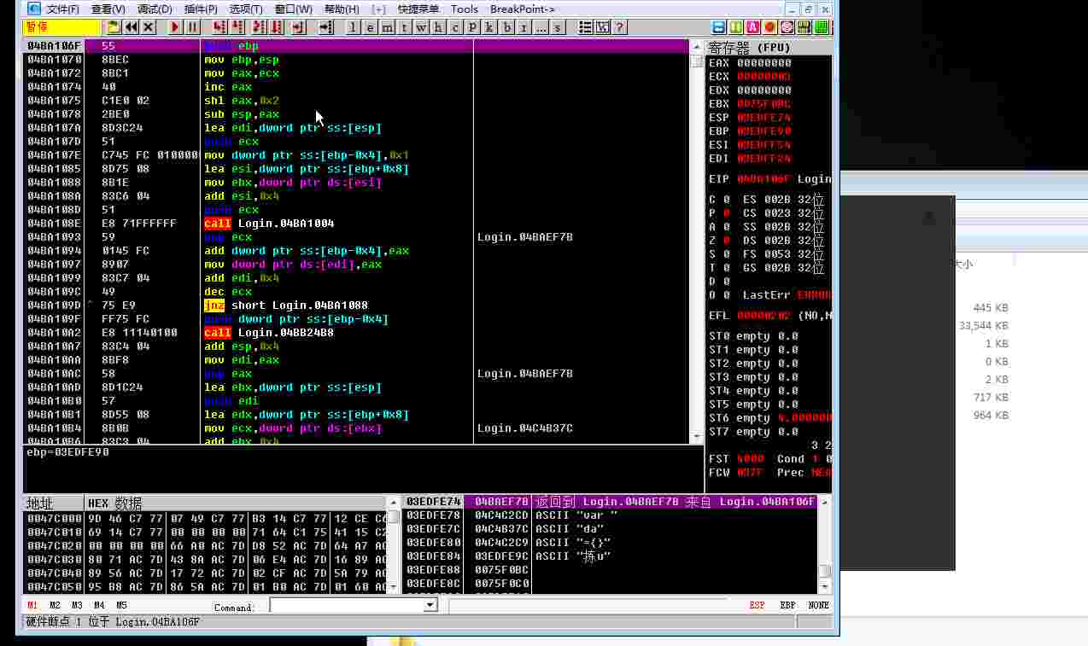Viewport: 1088px width, 646px height.
Task: Toggle the C flag value in registers
Action: (727, 200)
